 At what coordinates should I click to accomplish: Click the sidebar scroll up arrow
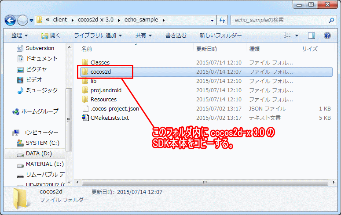coord(69,47)
